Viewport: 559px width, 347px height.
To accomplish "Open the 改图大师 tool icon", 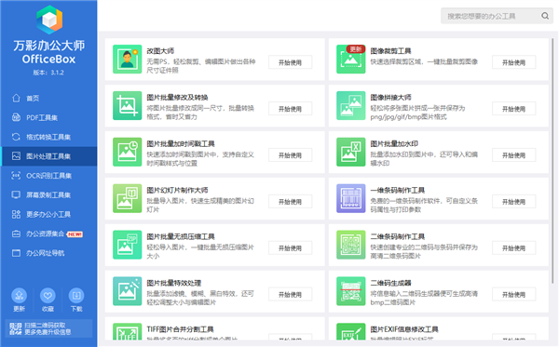I will coord(127,60).
